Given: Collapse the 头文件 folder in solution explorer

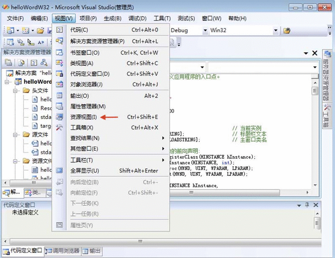Looking at the screenshot, I should pyautogui.click(x=15, y=90).
